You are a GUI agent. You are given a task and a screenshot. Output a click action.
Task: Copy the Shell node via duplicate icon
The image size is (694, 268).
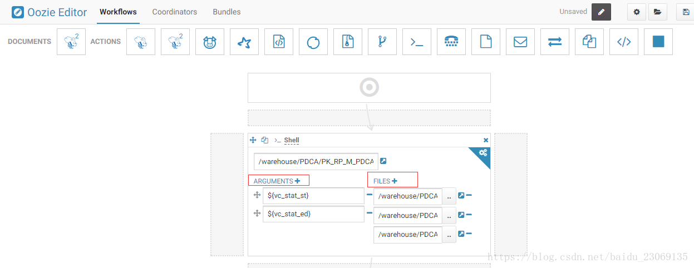click(265, 140)
